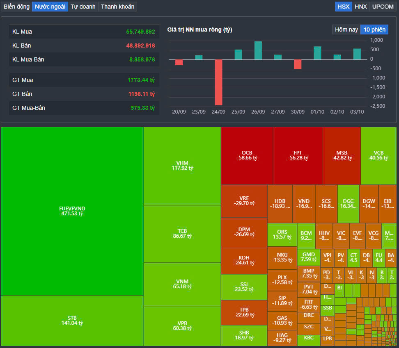This screenshot has height=348, width=399.
Task: Select the HHV tile
Action: [324, 236]
